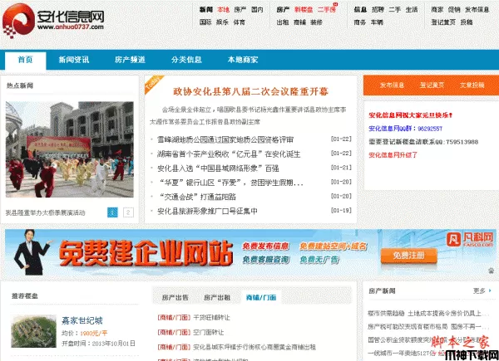Viewport: 499px width, 361px height.
Task: Open the 体育 link at top
Action: pyautogui.click(x=240, y=22)
